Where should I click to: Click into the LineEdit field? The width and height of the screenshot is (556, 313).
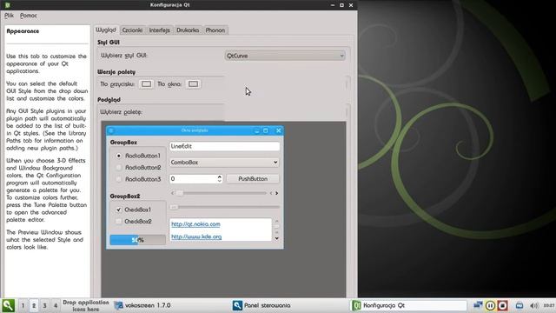tap(224, 146)
